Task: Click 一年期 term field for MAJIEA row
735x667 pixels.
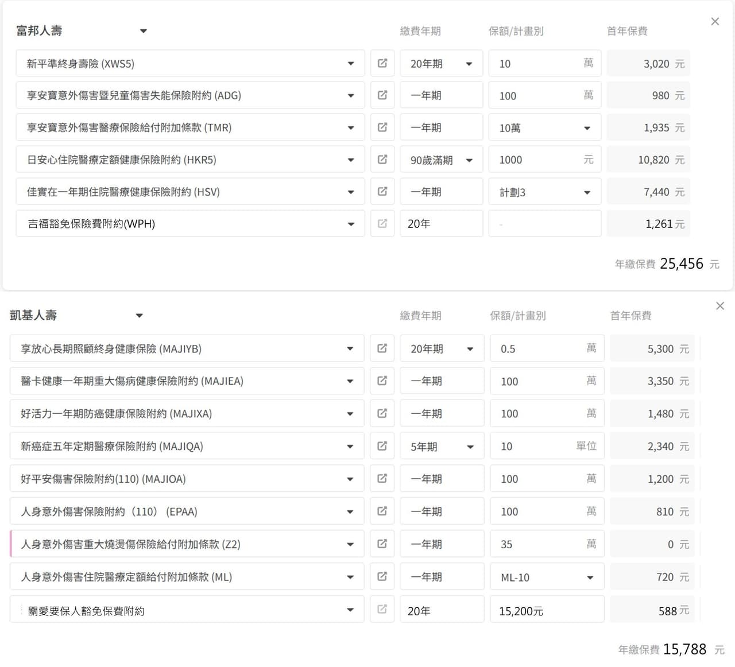Action: pyautogui.click(x=442, y=381)
